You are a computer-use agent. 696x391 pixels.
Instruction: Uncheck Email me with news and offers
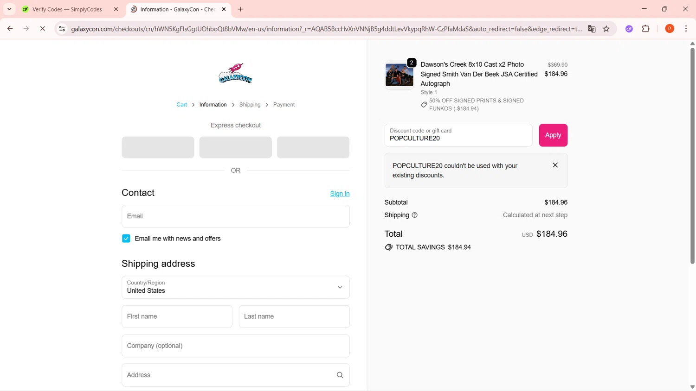pos(126,239)
